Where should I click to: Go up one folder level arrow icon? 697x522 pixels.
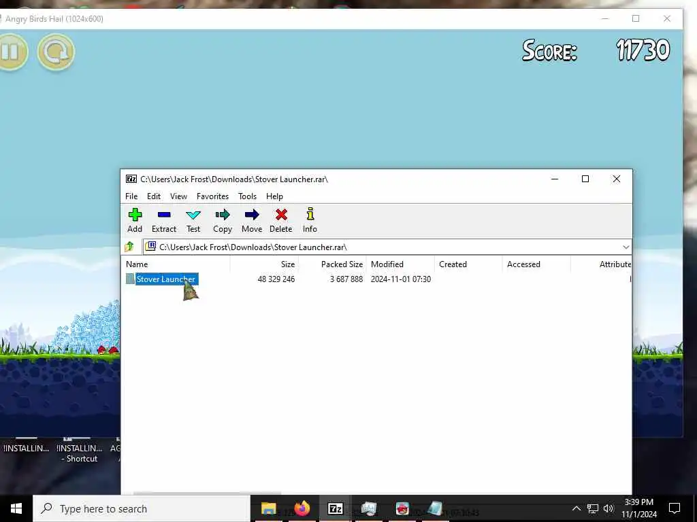point(129,246)
